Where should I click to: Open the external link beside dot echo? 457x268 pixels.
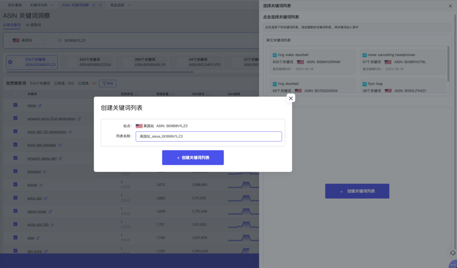point(46,251)
